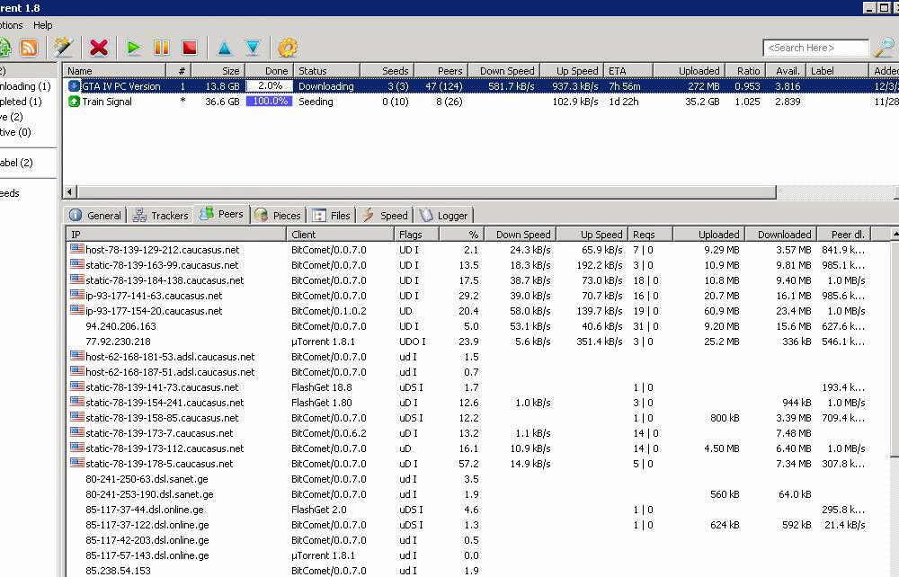Click the Create New Torrent wand icon
The height and width of the screenshot is (577, 899).
point(63,48)
